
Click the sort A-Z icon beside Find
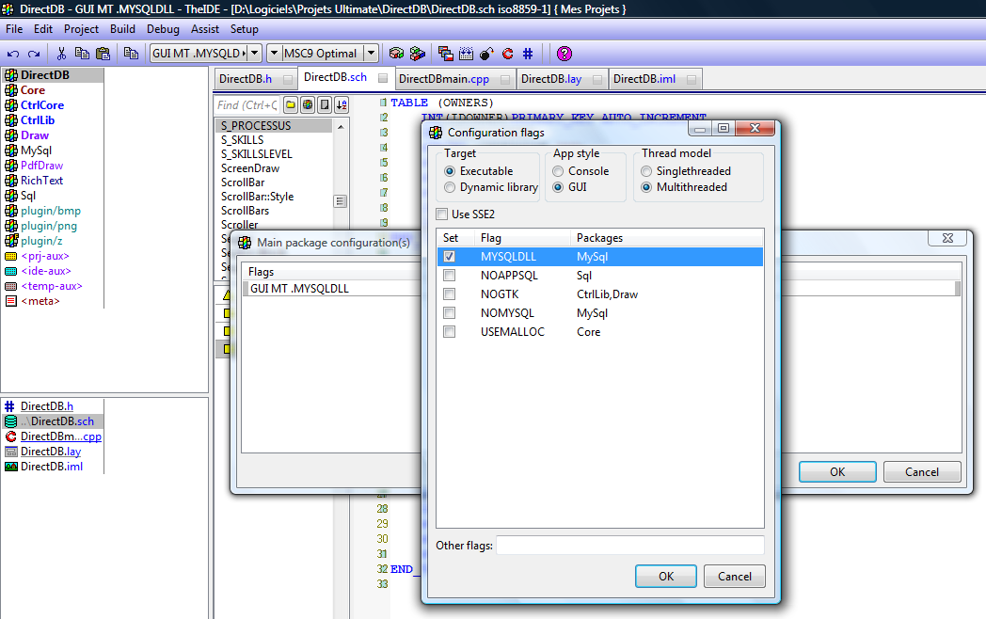point(341,104)
